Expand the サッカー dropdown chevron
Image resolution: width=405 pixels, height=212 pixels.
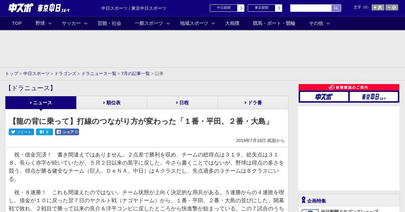coord(86,23)
